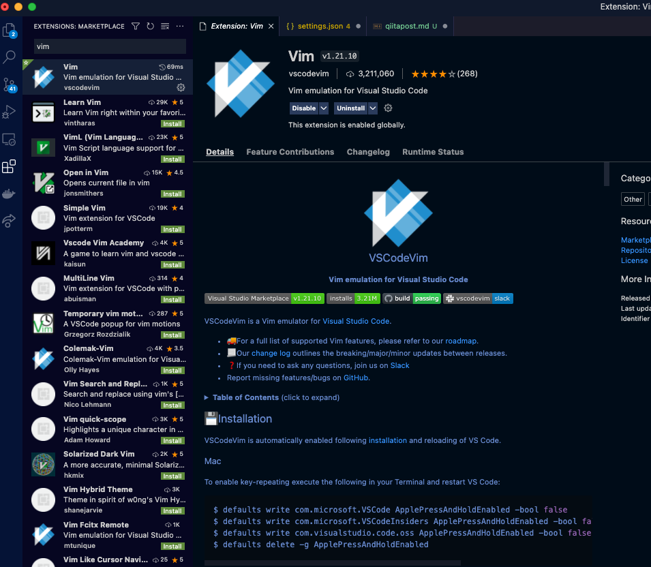Open the Explorer view in the activity bar

(10, 31)
